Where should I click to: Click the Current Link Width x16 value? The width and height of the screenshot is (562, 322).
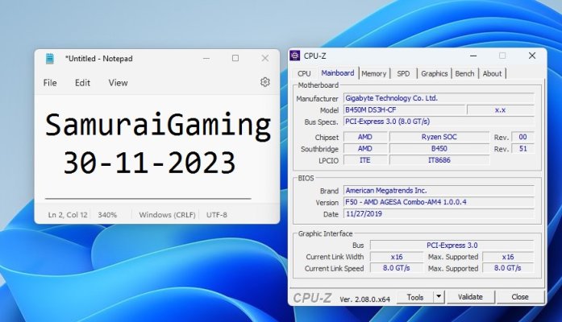[397, 257]
